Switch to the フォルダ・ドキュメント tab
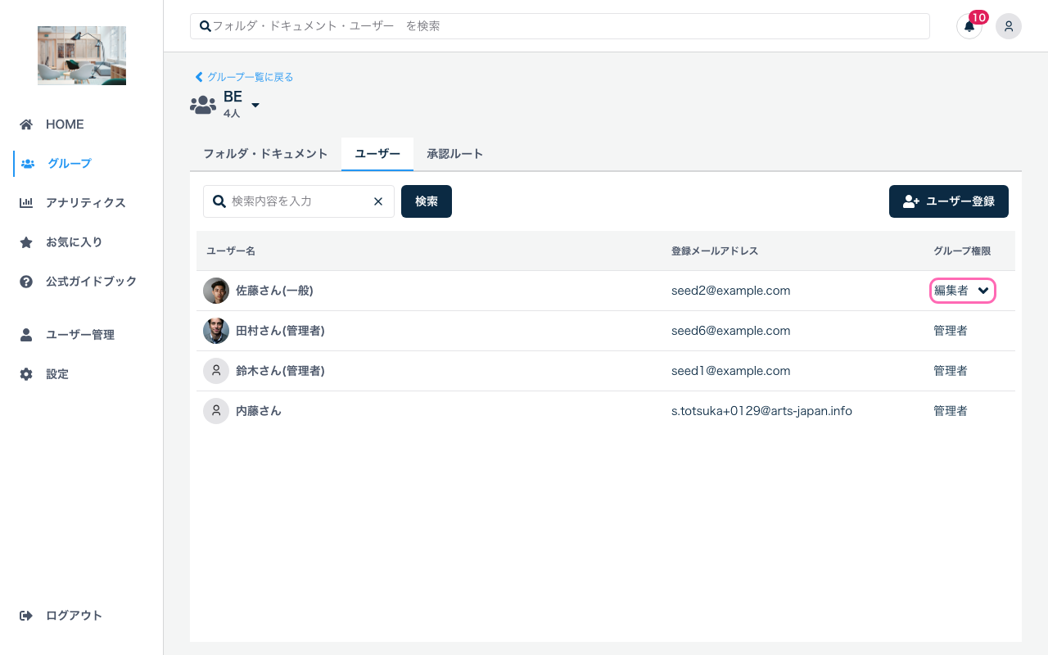1048x655 pixels. pos(265,153)
